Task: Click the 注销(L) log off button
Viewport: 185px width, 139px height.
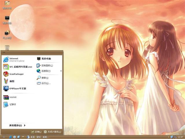Action: point(36,132)
